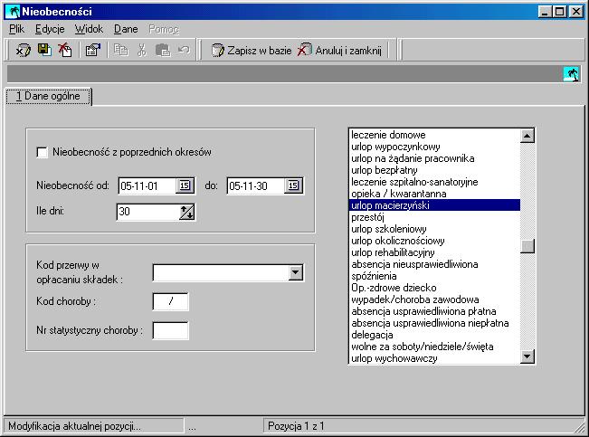Image resolution: width=589 pixels, height=437 pixels.
Task: Select 'opieka / kwarantanna' entry
Action: pos(434,194)
